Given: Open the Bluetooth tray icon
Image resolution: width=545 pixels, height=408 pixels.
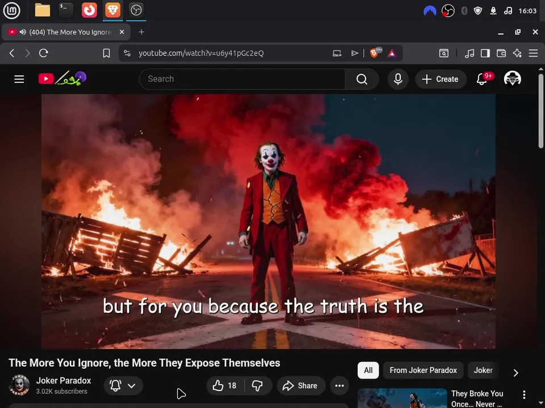Looking at the screenshot, I should [x=464, y=11].
